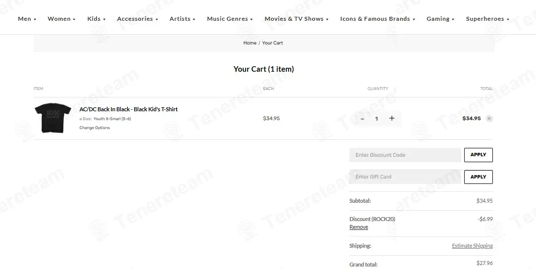Open the Superheroes menu
Viewport: 536px width, 269px height.
[x=487, y=19]
